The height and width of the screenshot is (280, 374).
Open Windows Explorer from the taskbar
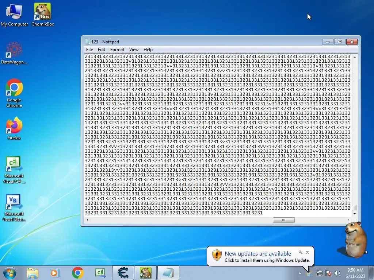33,273
